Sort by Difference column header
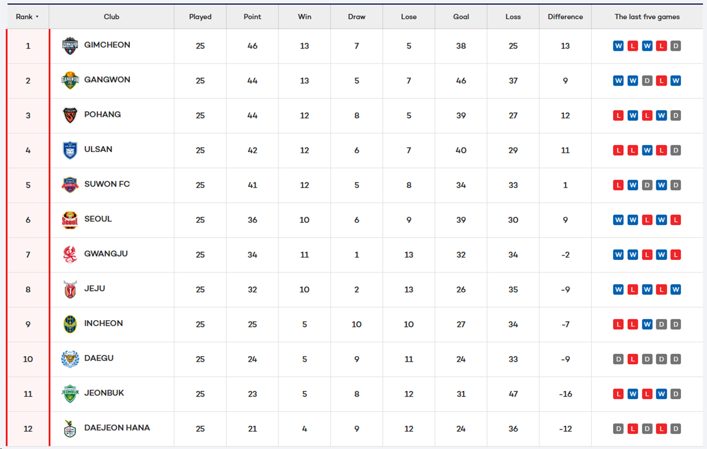 565,17
